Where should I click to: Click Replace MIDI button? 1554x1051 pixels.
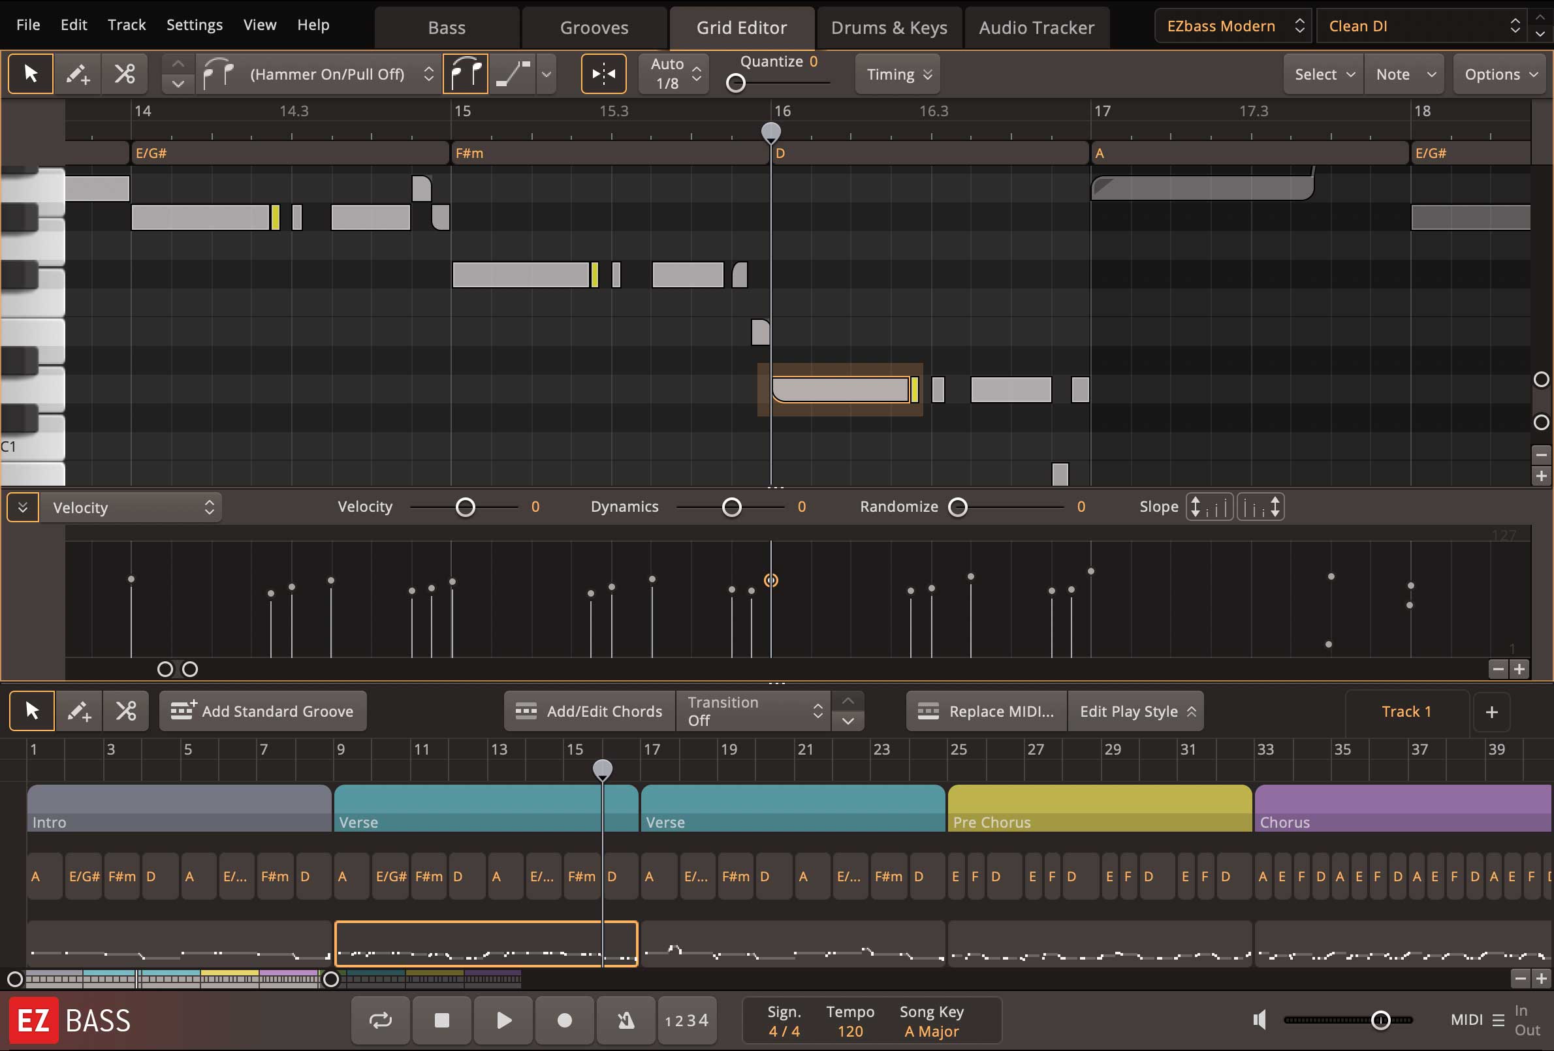987,711
